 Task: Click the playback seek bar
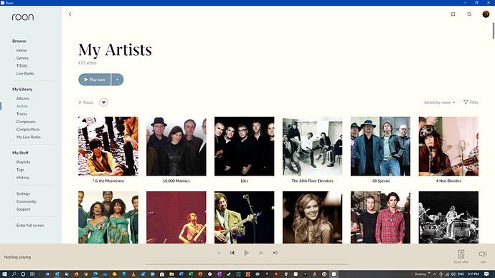pyautogui.click(x=247, y=264)
